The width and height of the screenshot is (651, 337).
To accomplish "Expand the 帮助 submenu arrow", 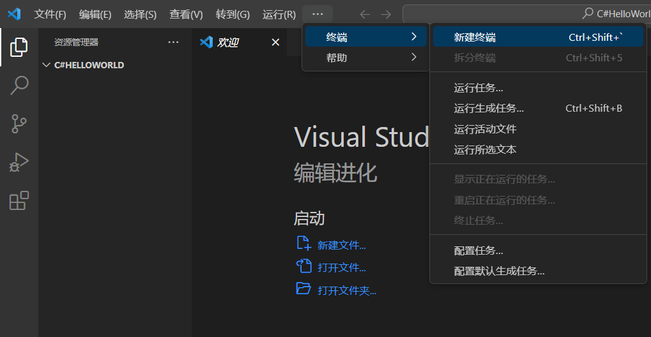I will coord(413,57).
